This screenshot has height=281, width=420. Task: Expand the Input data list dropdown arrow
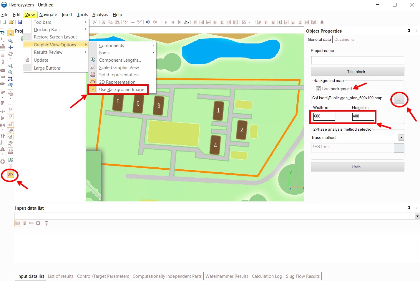pos(417,216)
